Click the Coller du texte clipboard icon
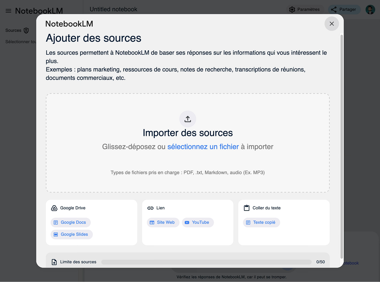380x282 pixels. 247,208
